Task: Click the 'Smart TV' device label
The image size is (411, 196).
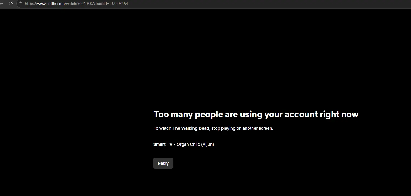Action: click(x=163, y=144)
